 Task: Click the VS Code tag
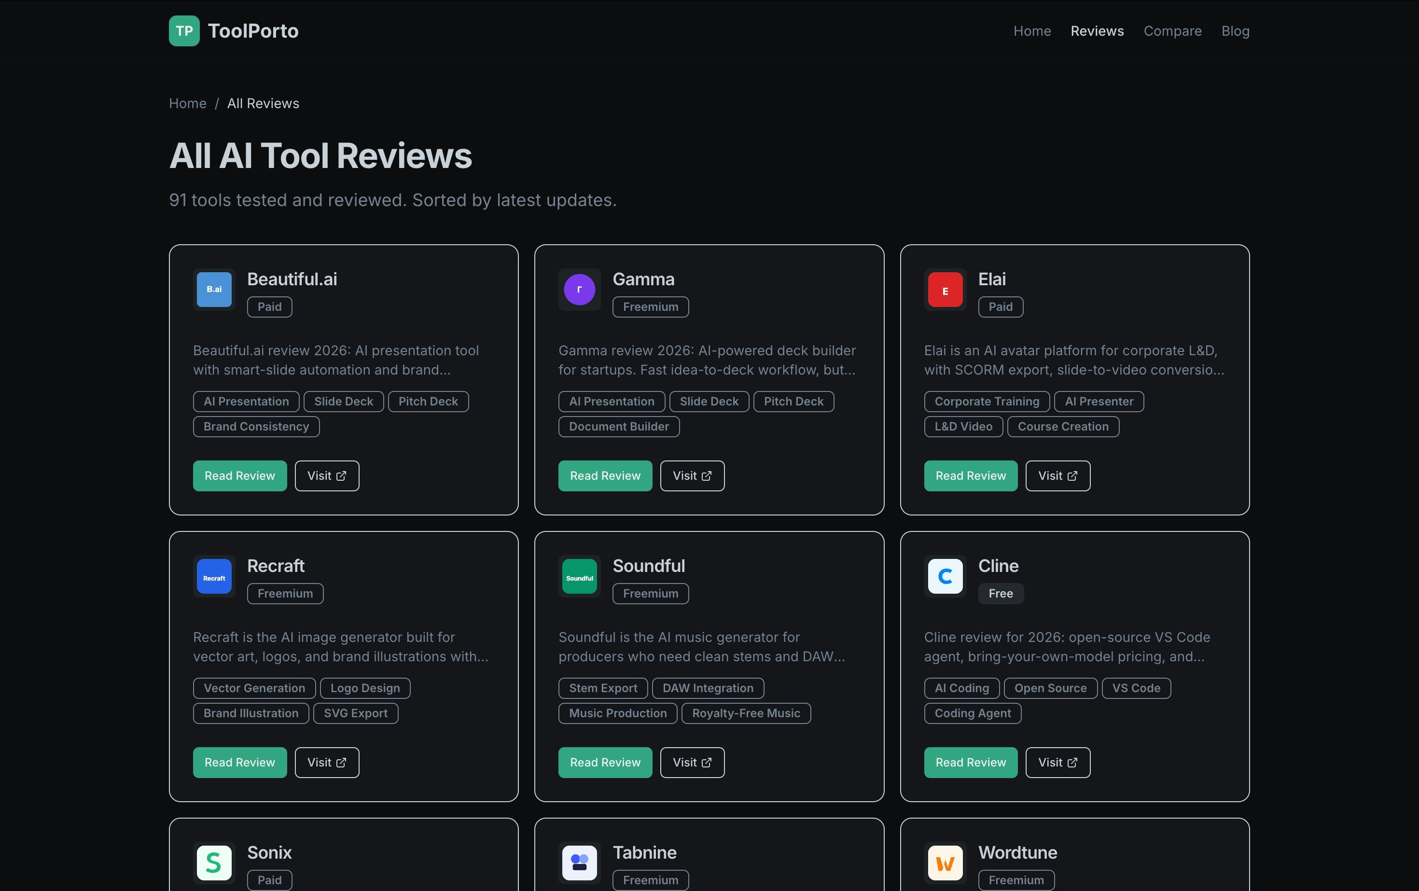(1136, 688)
